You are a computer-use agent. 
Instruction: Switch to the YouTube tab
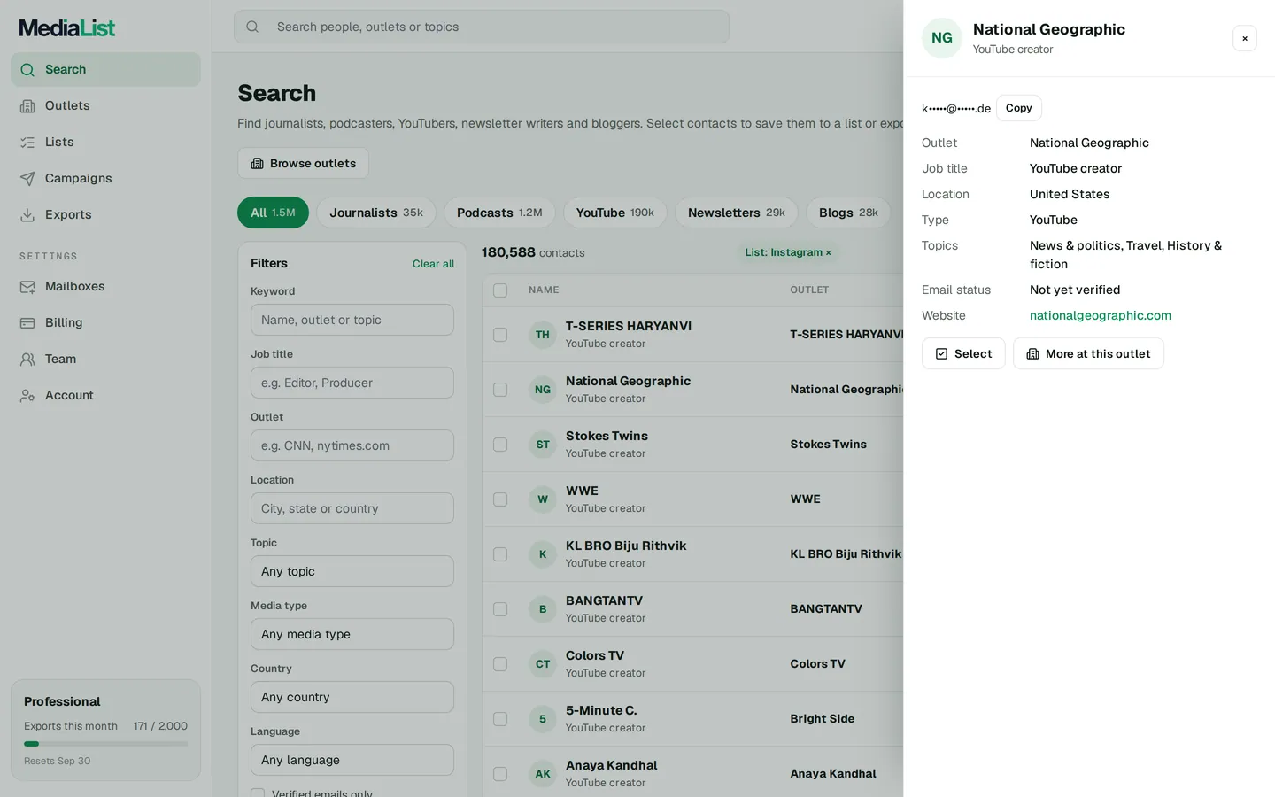point(615,213)
